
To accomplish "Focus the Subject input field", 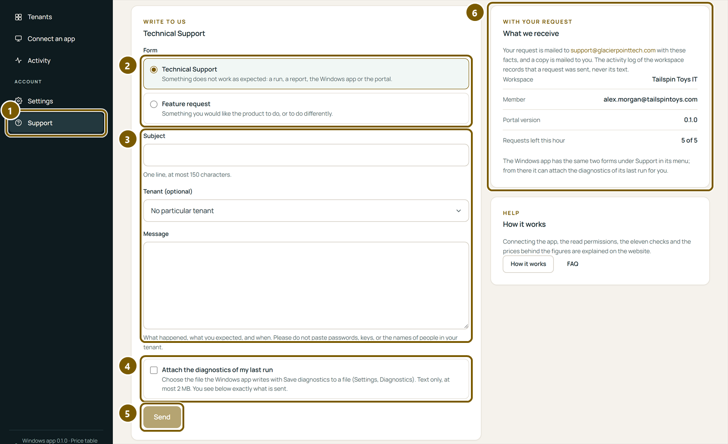I will (306, 155).
